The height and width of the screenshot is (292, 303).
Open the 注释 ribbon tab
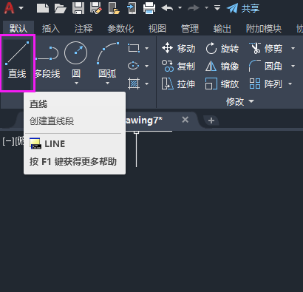tap(84, 29)
